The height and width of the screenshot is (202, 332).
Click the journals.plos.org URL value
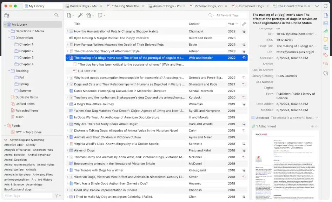point(297,52)
